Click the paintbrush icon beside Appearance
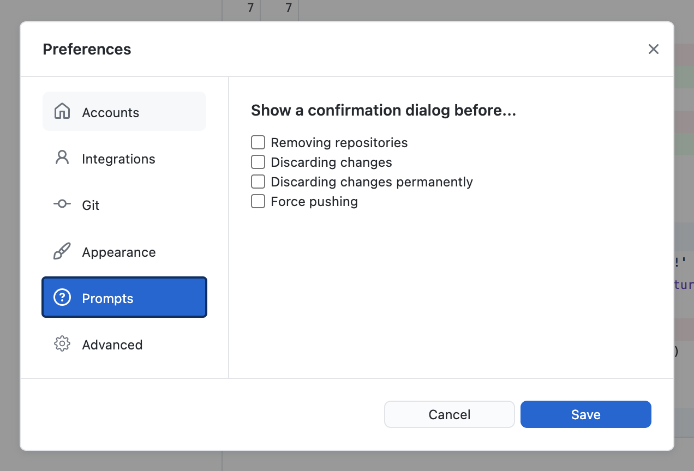This screenshot has width=694, height=471. coord(62,251)
